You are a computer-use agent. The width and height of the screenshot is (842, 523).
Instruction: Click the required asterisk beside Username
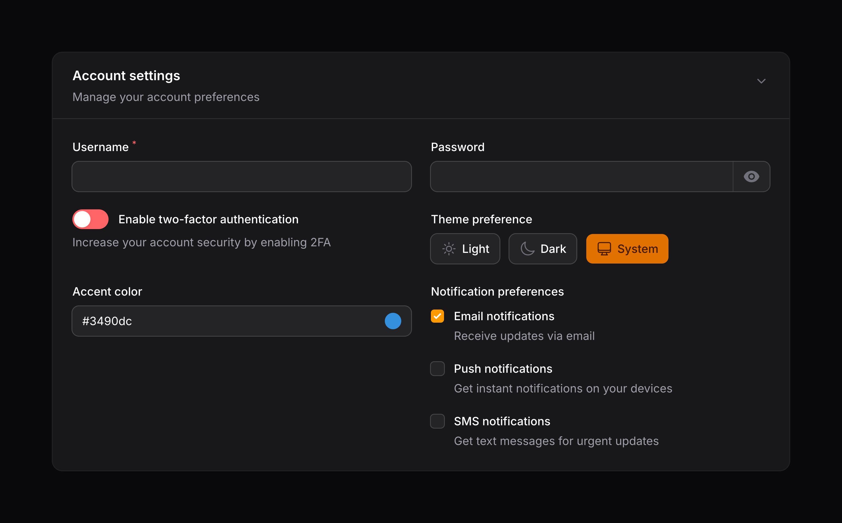pyautogui.click(x=134, y=143)
